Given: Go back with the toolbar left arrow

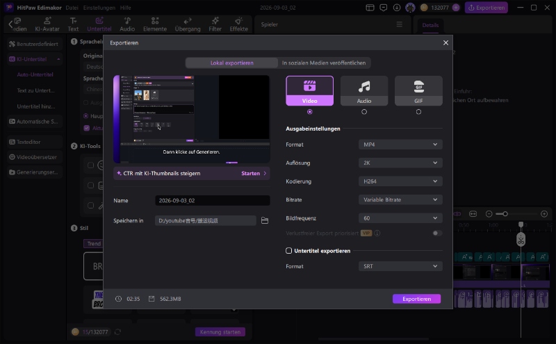Looking at the screenshot, I should pos(10,24).
